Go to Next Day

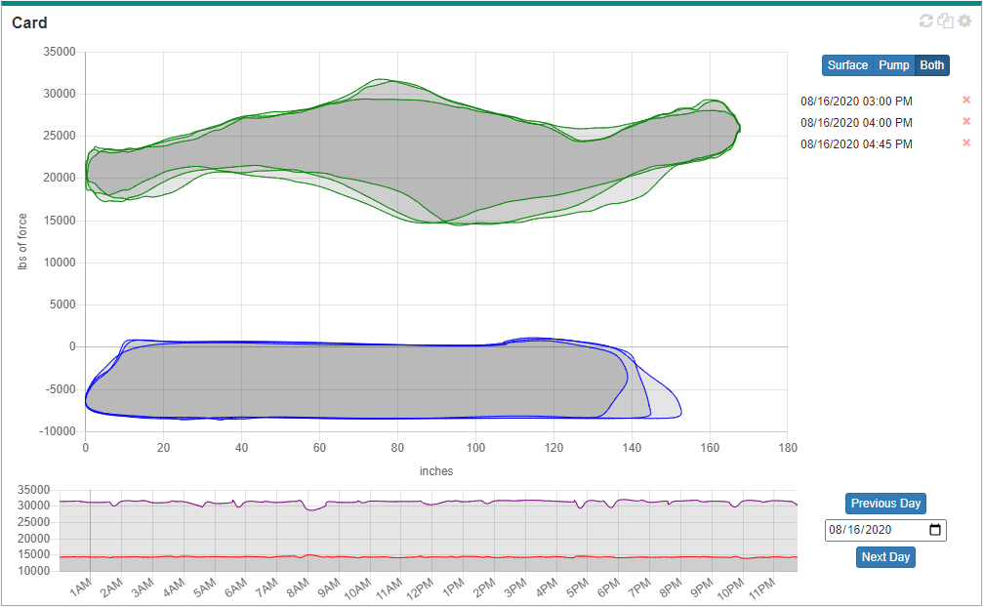[885, 557]
